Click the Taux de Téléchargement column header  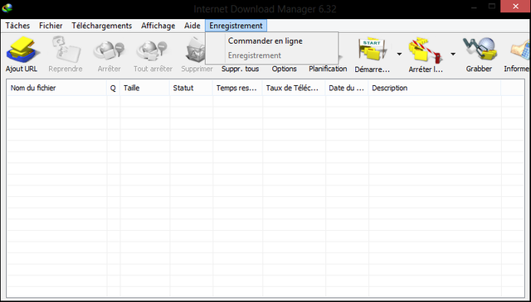[294, 89]
